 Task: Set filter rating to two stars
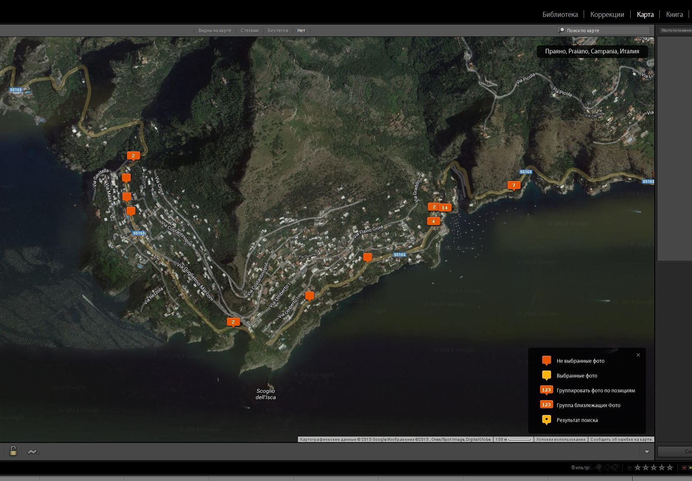pos(645,467)
